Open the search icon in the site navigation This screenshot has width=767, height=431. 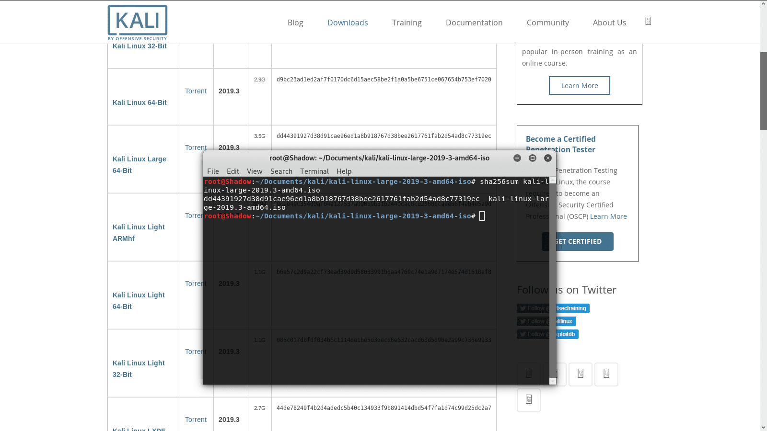pyautogui.click(x=648, y=21)
